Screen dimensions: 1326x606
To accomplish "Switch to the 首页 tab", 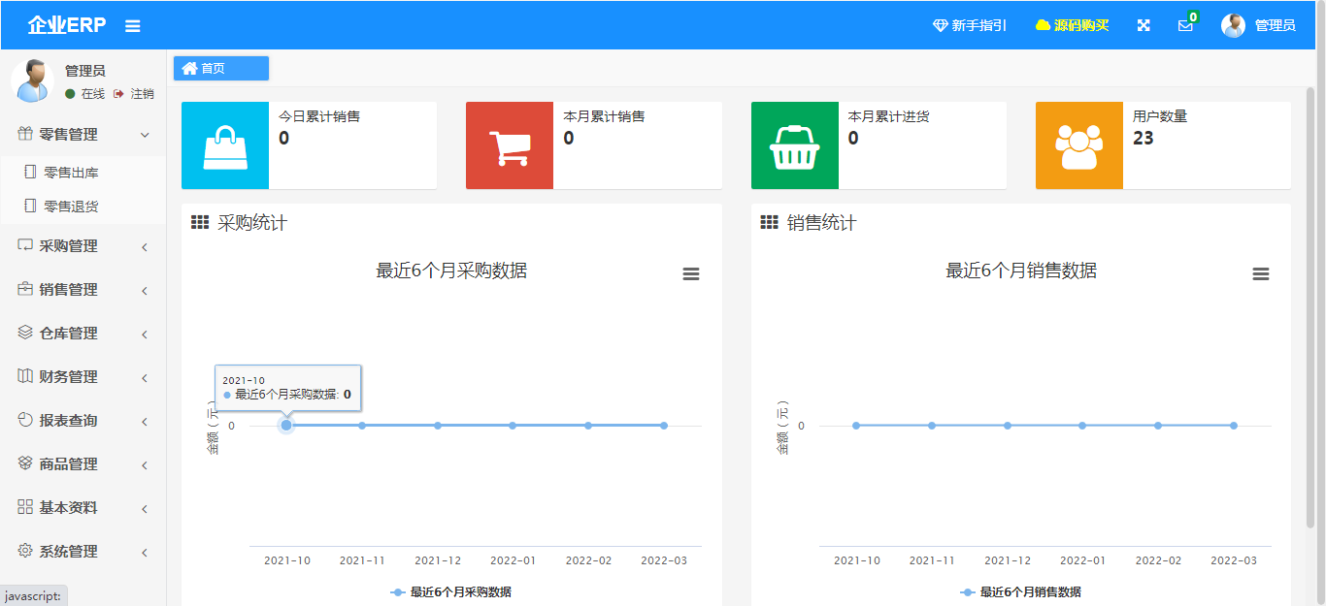I will 220,68.
